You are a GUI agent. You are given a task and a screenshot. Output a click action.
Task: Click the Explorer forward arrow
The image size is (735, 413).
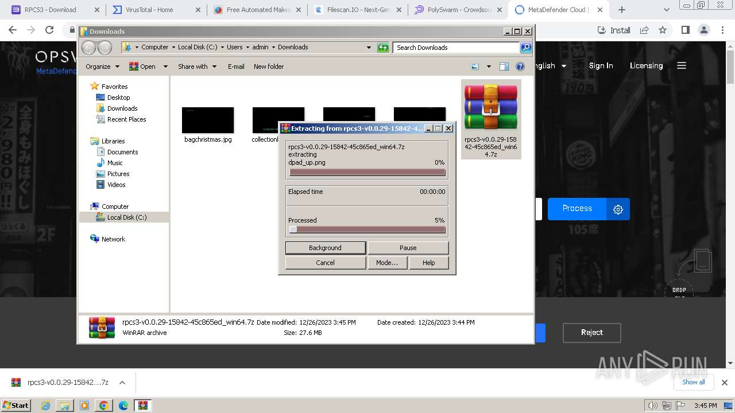[x=105, y=48]
